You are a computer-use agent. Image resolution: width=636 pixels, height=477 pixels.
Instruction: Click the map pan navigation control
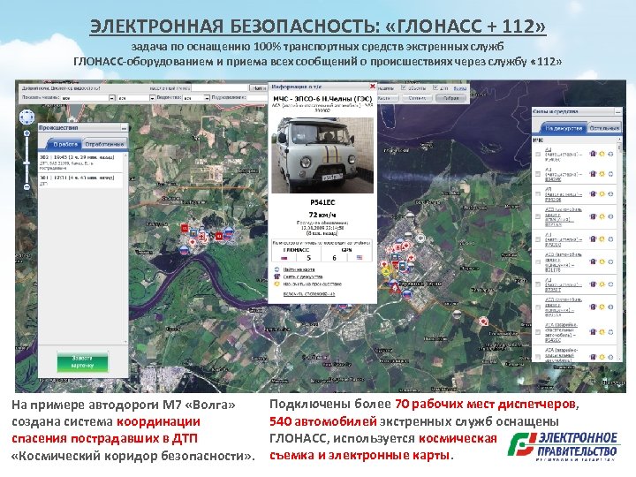pos(26,117)
